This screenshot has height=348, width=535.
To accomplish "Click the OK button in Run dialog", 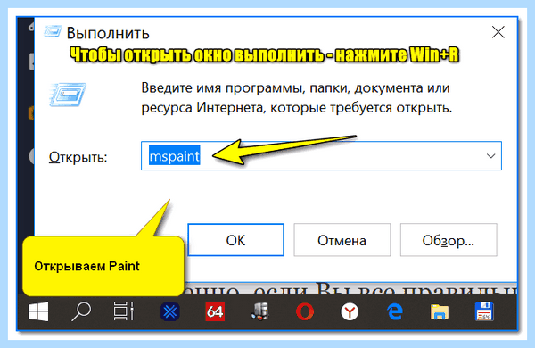I will [235, 240].
